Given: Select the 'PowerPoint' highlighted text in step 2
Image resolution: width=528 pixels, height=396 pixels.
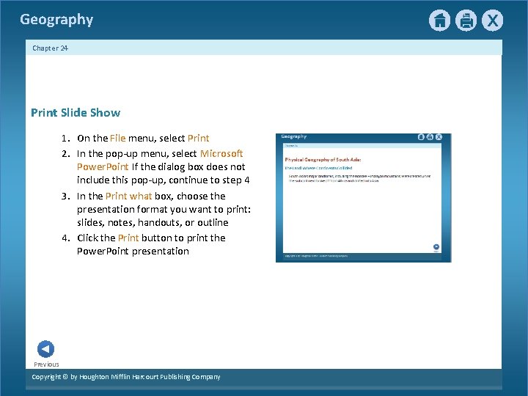Looking at the screenshot, I should pos(103,166).
